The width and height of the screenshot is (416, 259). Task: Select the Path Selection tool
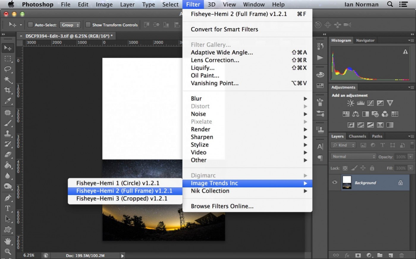tap(8, 219)
